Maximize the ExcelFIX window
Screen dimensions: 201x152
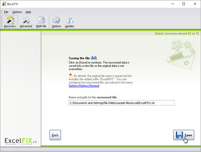[183, 4]
